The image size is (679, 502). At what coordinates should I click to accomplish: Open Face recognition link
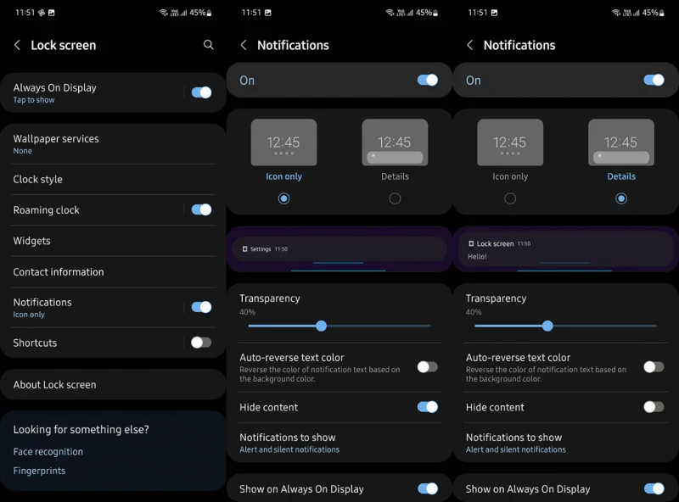click(48, 451)
